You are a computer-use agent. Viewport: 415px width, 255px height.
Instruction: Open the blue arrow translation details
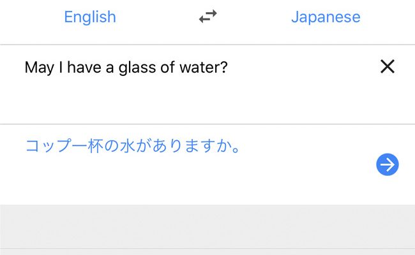click(x=387, y=164)
